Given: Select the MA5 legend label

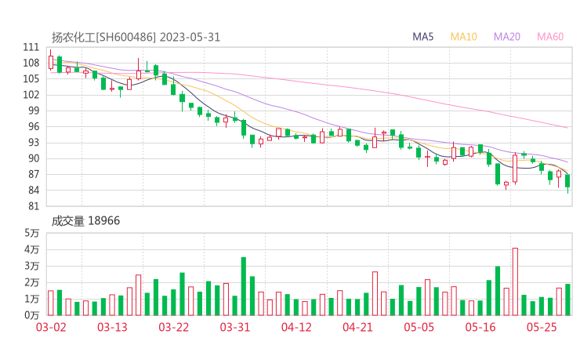Looking at the screenshot, I should pyautogui.click(x=422, y=37).
